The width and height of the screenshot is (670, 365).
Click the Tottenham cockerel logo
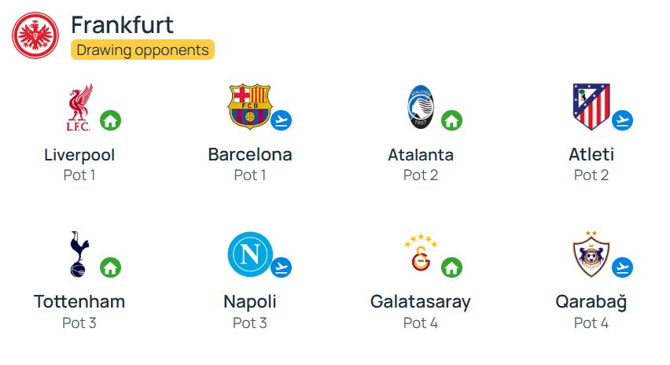pyautogui.click(x=79, y=254)
